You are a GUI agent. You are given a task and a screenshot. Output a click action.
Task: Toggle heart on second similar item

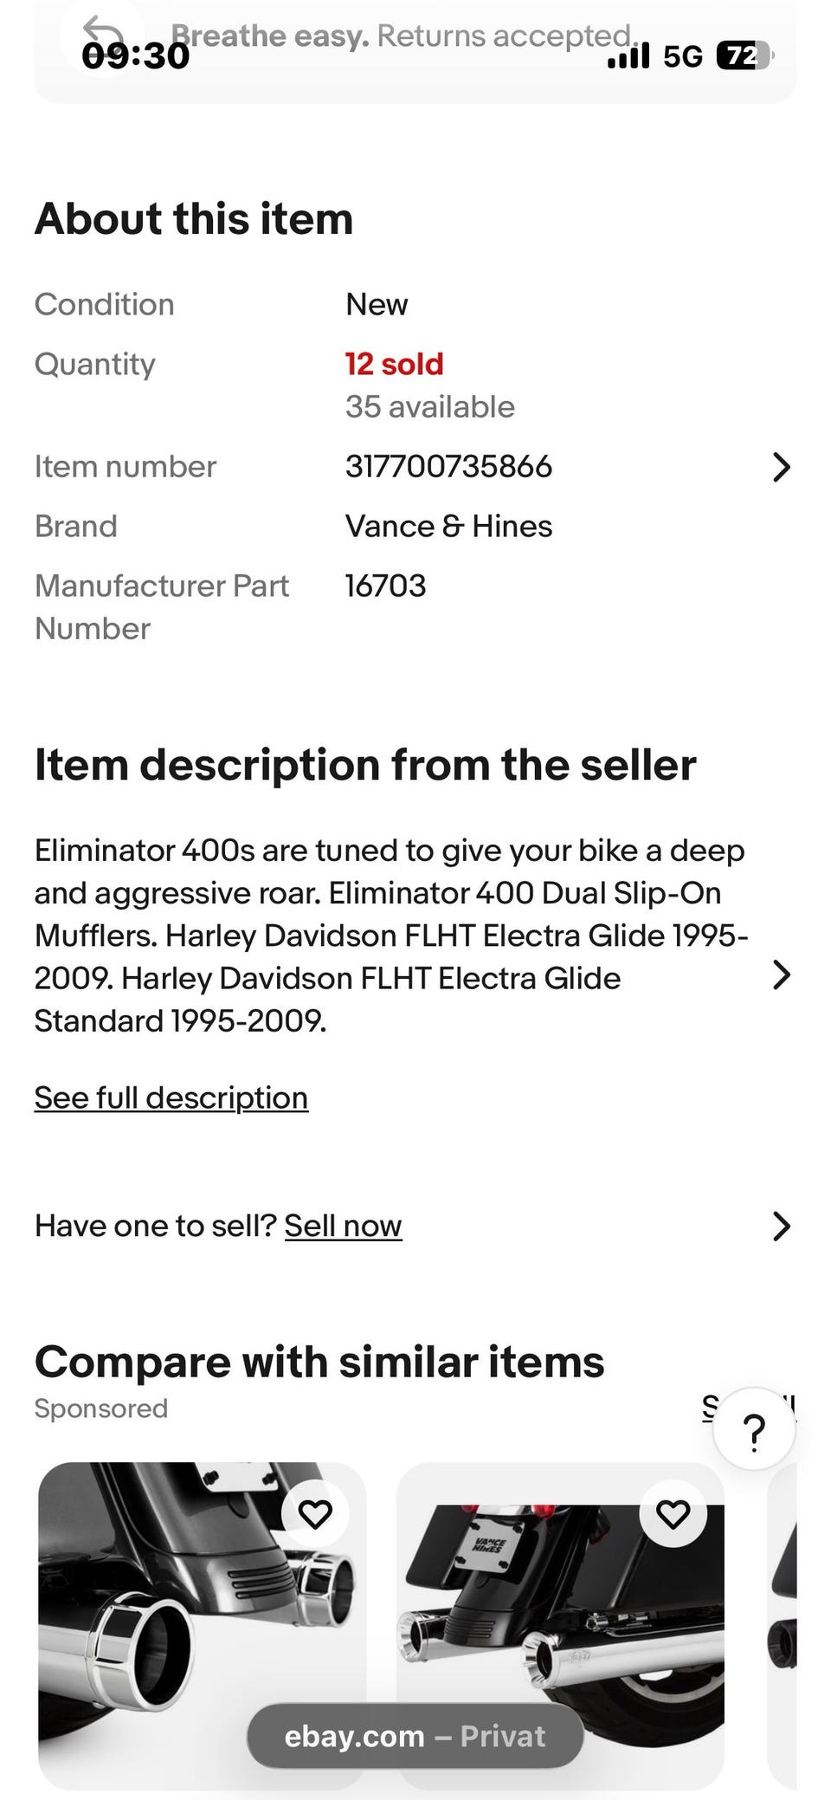[x=673, y=1514]
